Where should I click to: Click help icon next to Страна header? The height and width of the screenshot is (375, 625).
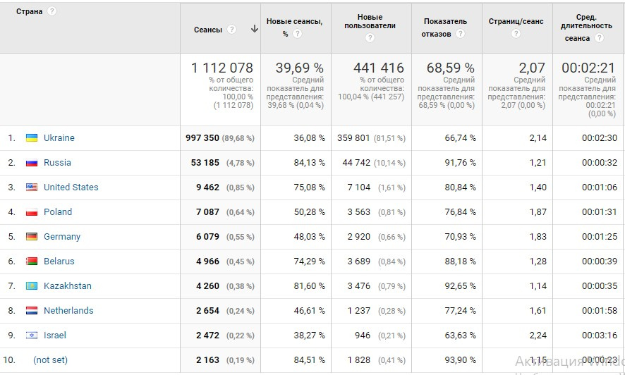(51, 11)
